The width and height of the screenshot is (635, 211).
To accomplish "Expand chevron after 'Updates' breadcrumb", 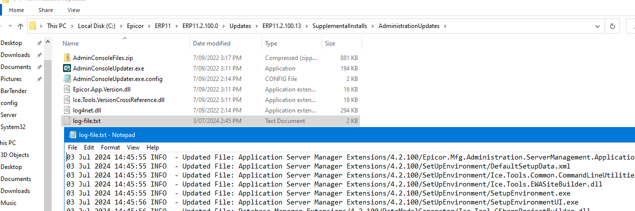I will (255, 26).
